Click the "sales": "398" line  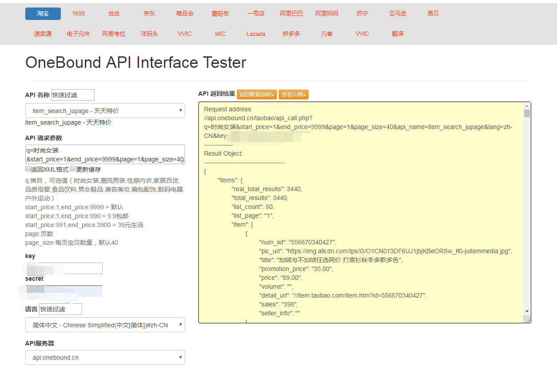point(279,304)
